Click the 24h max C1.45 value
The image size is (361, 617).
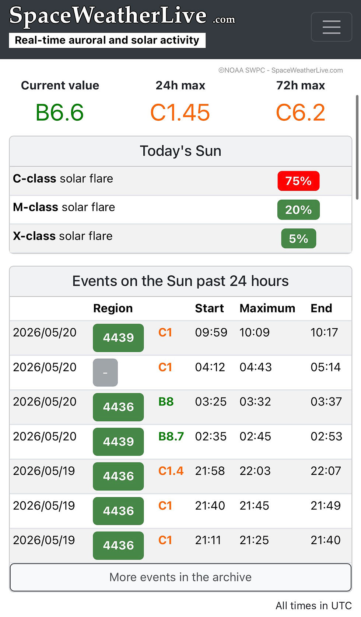(x=180, y=113)
